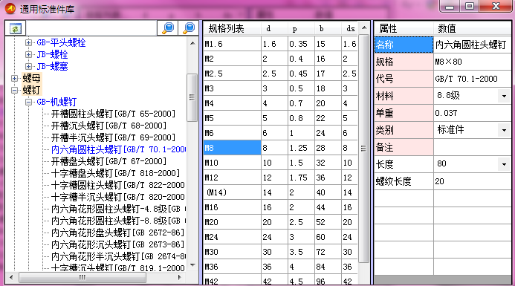Viewport: 515px width, 286px height.
Task: Select 十字槽盘头螺钉[GB/T 818-2000]
Action: coord(115,173)
